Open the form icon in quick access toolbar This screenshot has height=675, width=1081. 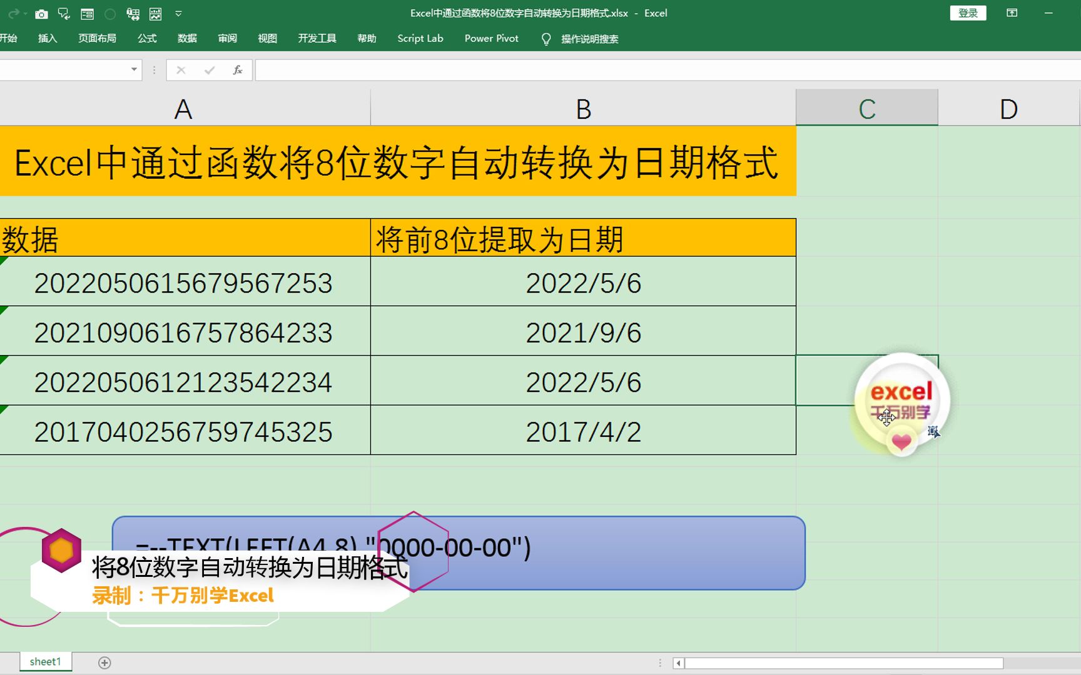87,14
